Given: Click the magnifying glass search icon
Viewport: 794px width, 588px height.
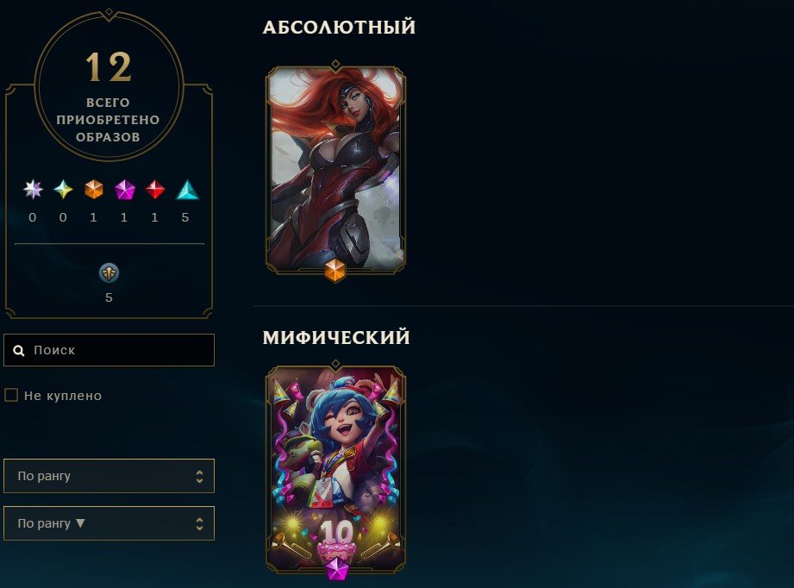Looking at the screenshot, I should [19, 350].
